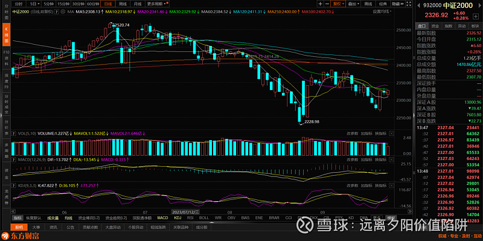Viewport: 483px width, 241px height.
Task: Close the VOL indicator panel
Action: (x=391, y=133)
